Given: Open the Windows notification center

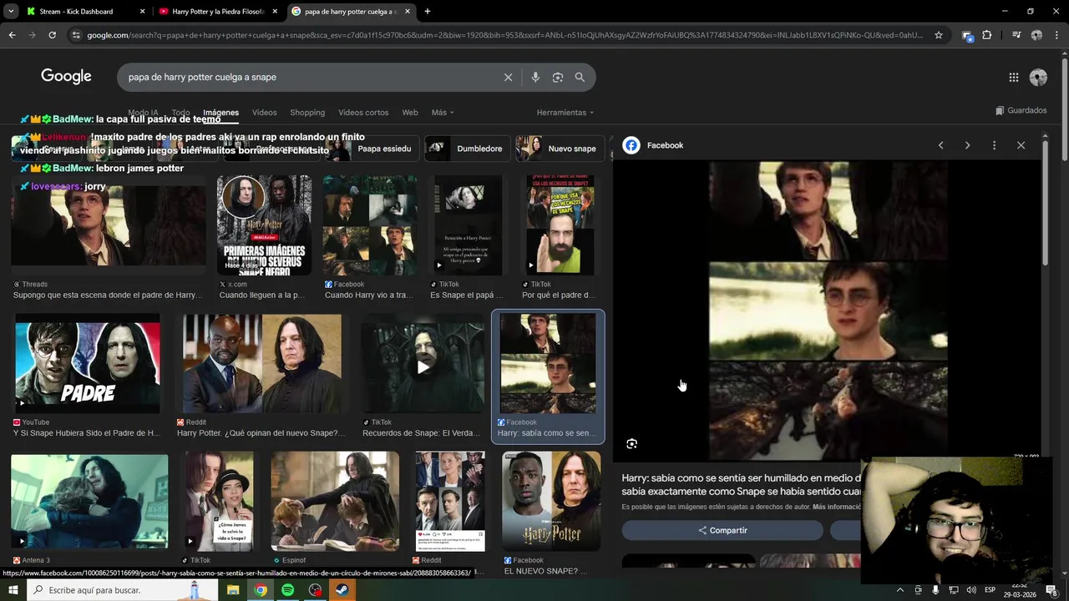Looking at the screenshot, I should tap(1051, 590).
